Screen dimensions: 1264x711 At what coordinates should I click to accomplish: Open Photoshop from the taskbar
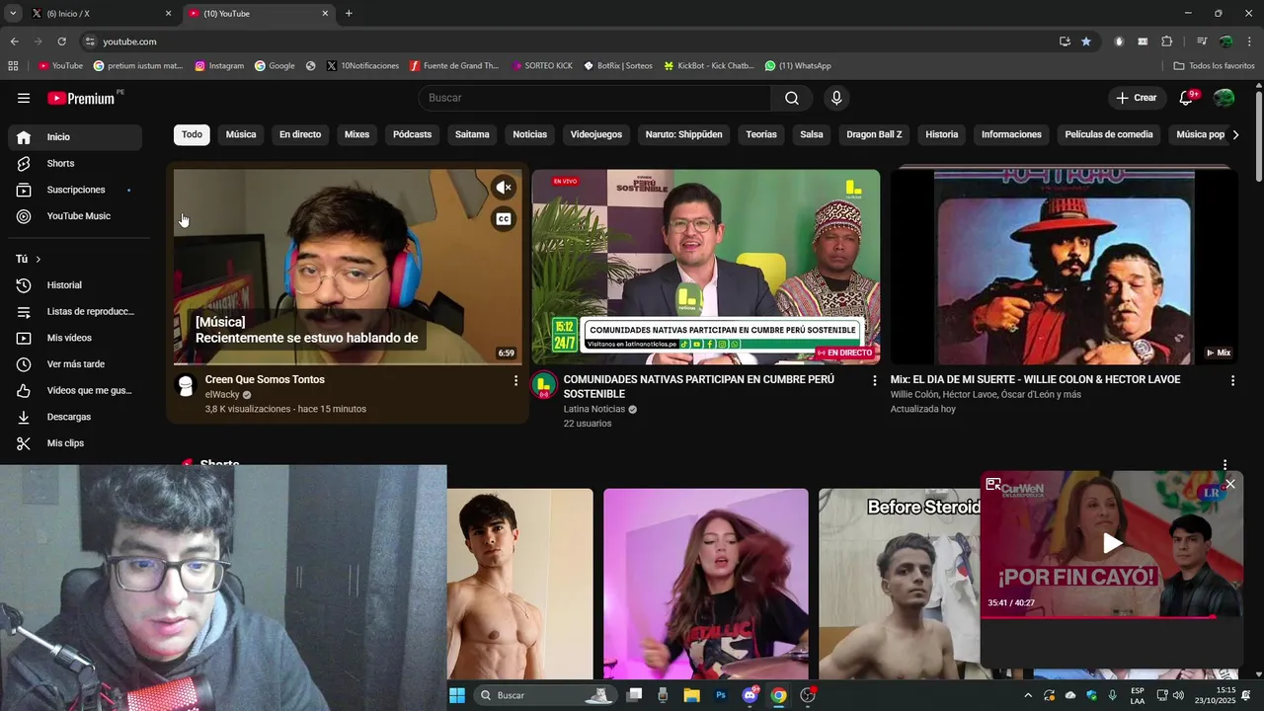pyautogui.click(x=721, y=695)
